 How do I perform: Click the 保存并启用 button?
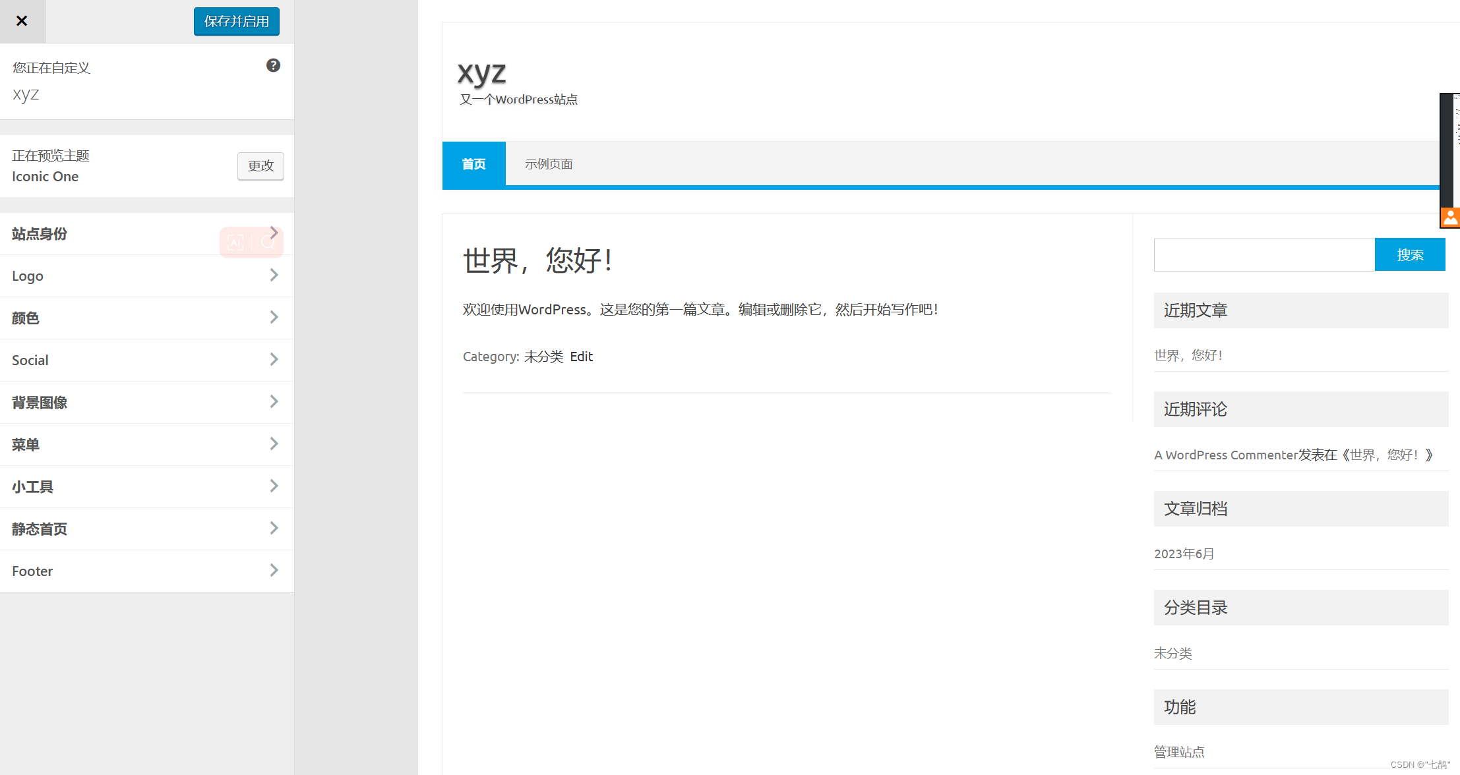[236, 21]
